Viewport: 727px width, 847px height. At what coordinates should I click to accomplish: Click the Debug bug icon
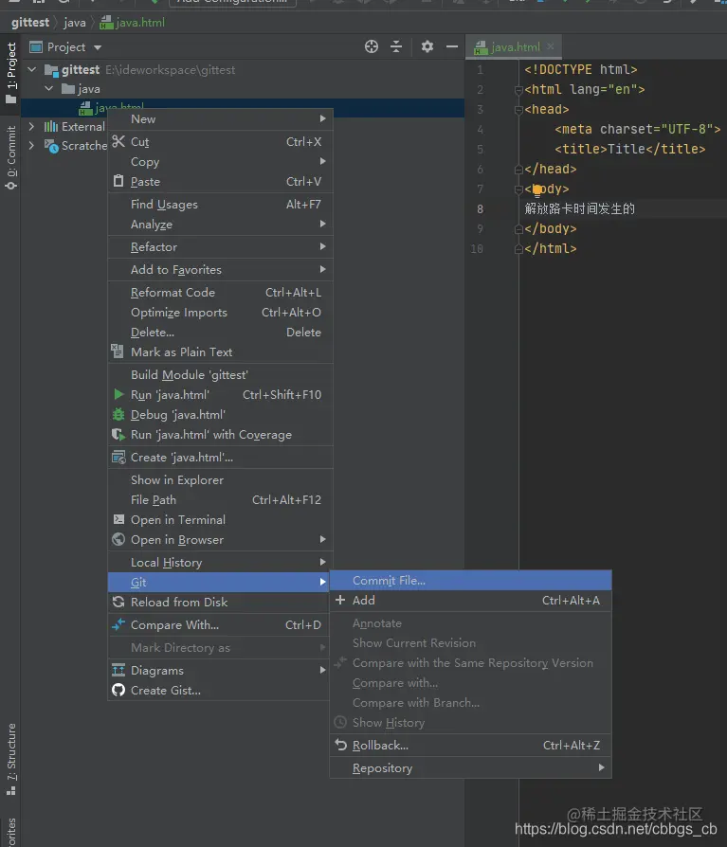pyautogui.click(x=118, y=414)
